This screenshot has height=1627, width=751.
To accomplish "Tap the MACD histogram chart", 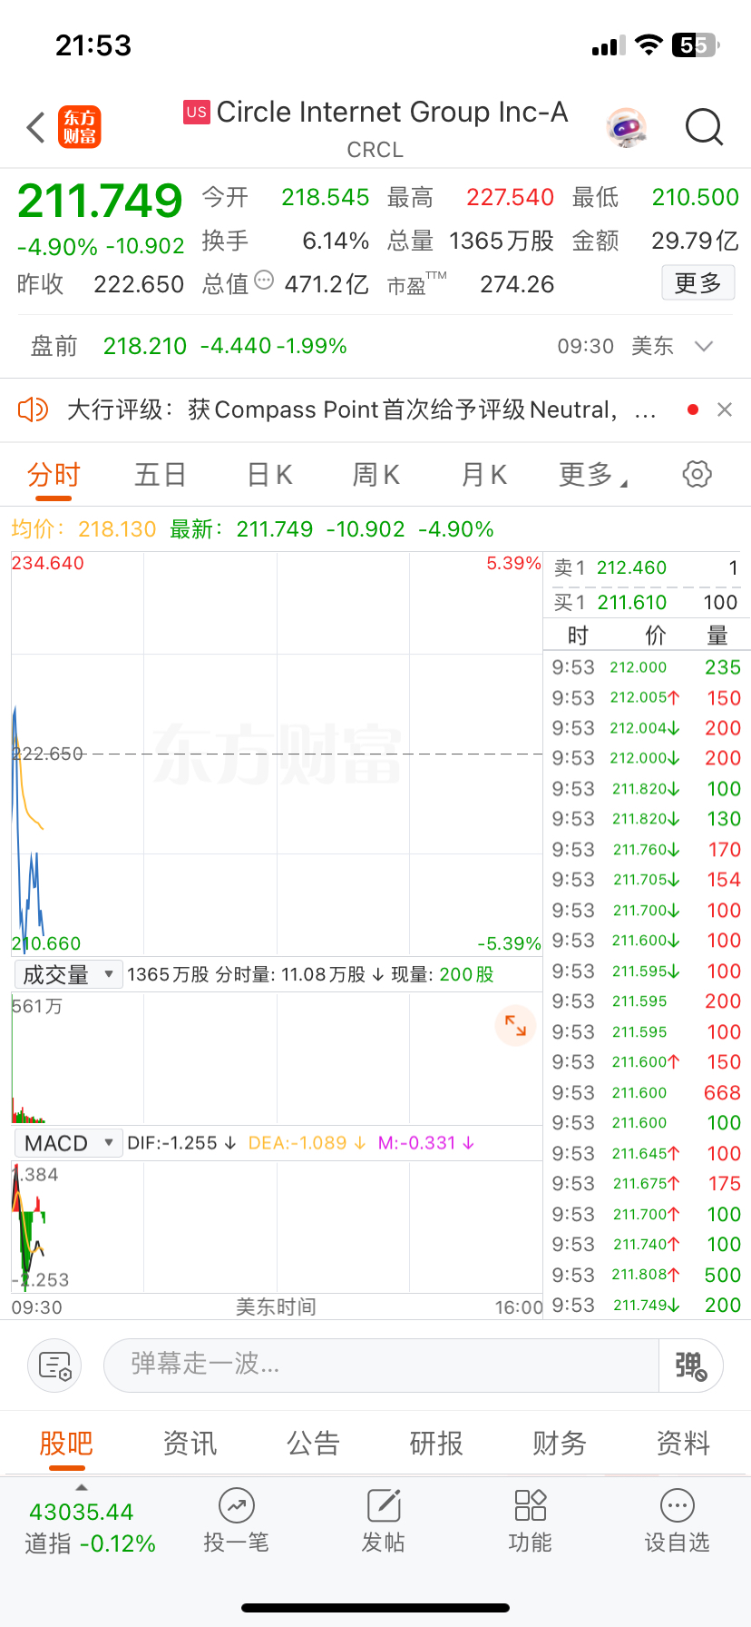I will pos(277,1226).
